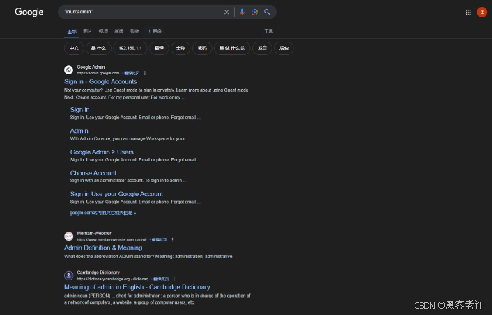Open Sign in - Google Accounts result
This screenshot has width=492, height=315.
pyautogui.click(x=100, y=82)
